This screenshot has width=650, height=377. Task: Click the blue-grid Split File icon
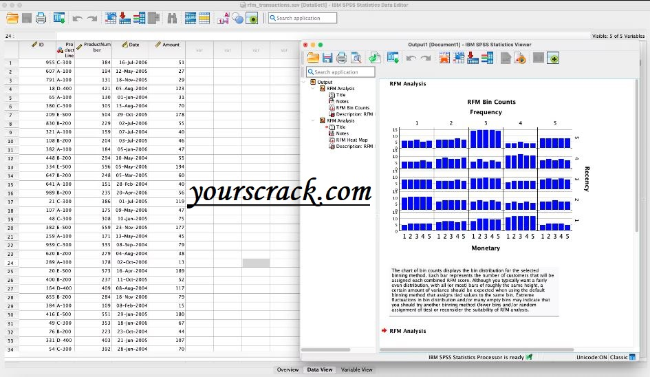191,19
